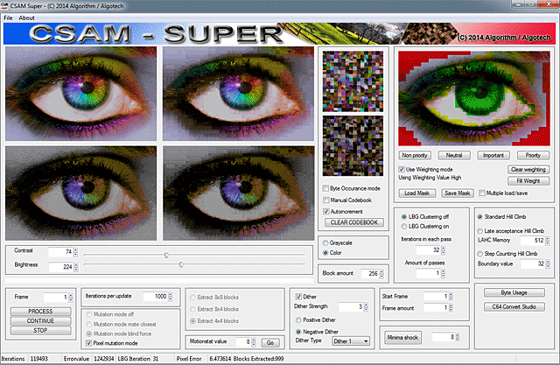Click the Save Mask button
Viewport: 560px width, 365px height.
click(457, 193)
